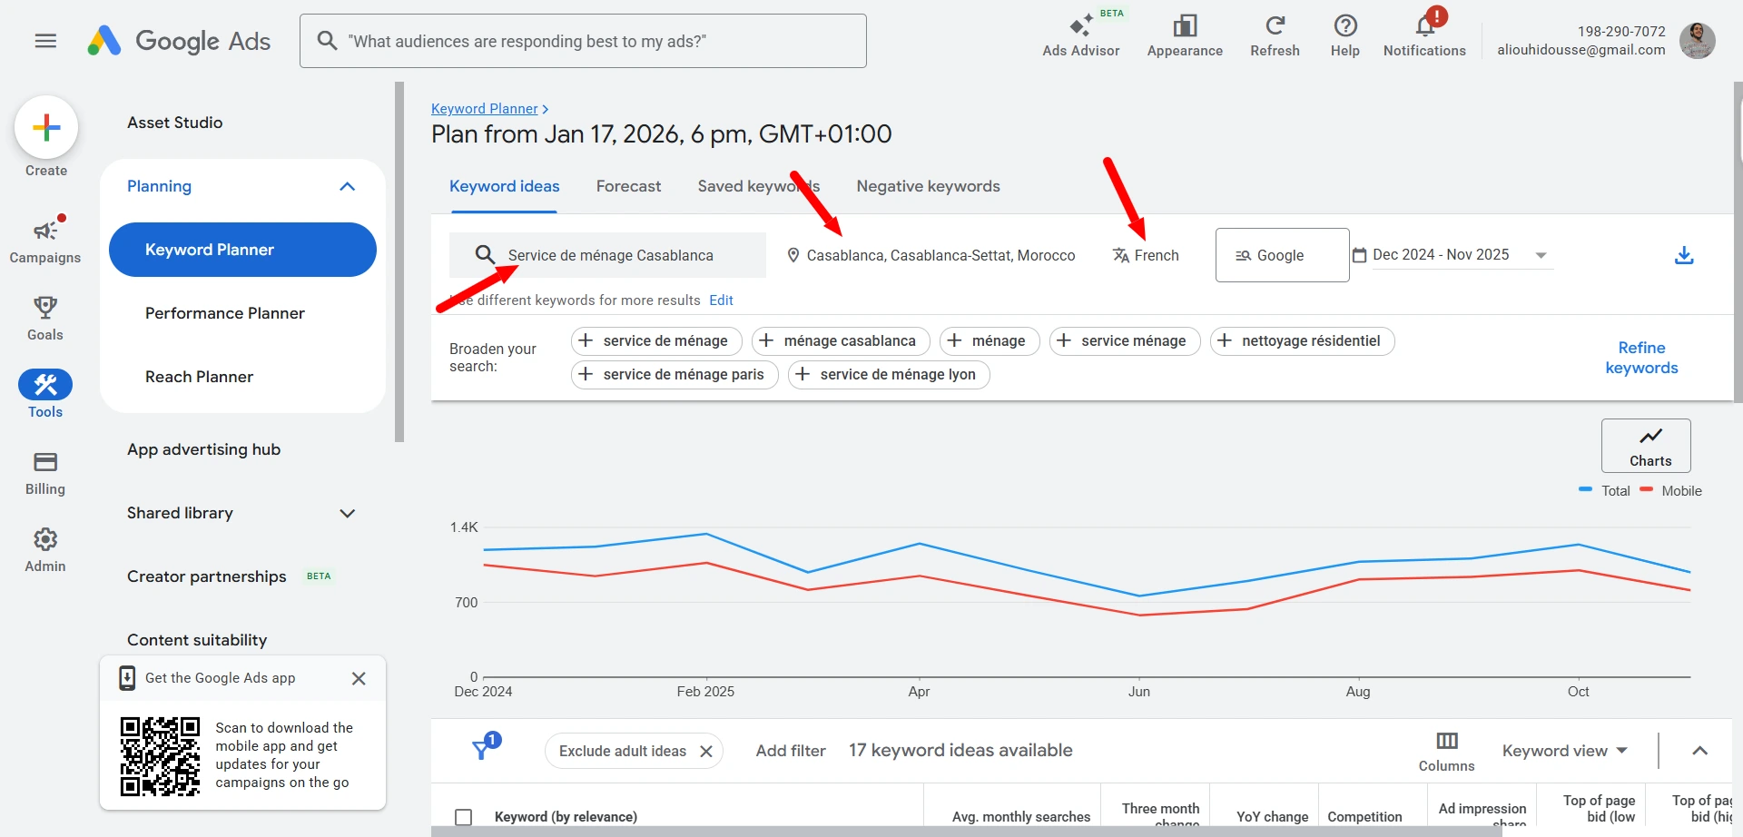The height and width of the screenshot is (837, 1743).
Task: Open Appearance settings
Action: 1185,34
